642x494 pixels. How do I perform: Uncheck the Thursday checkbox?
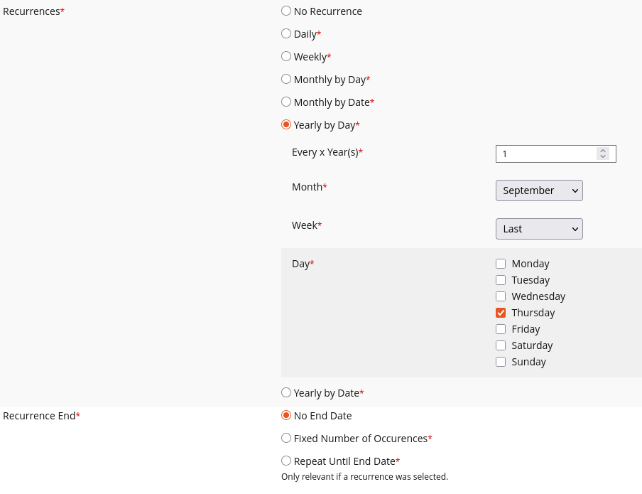tap(501, 313)
